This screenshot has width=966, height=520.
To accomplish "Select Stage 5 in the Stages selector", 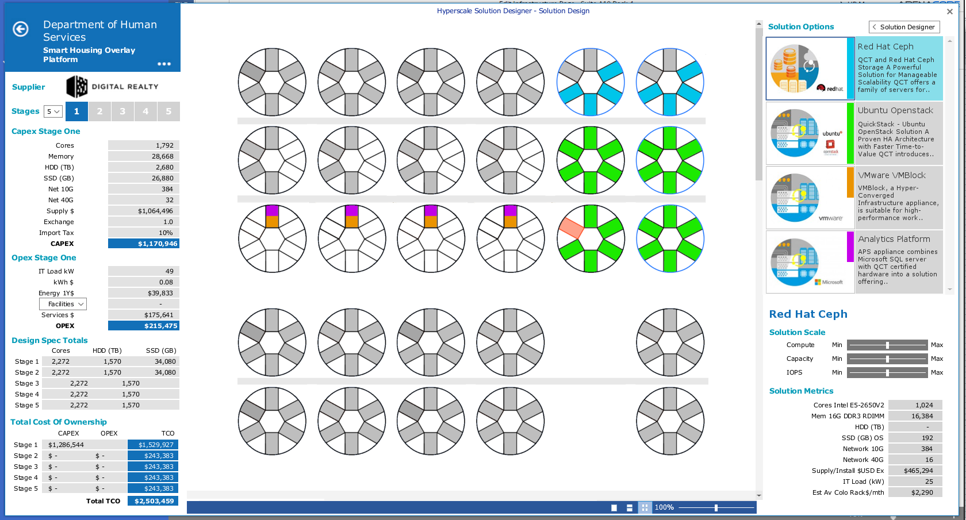I will point(168,111).
